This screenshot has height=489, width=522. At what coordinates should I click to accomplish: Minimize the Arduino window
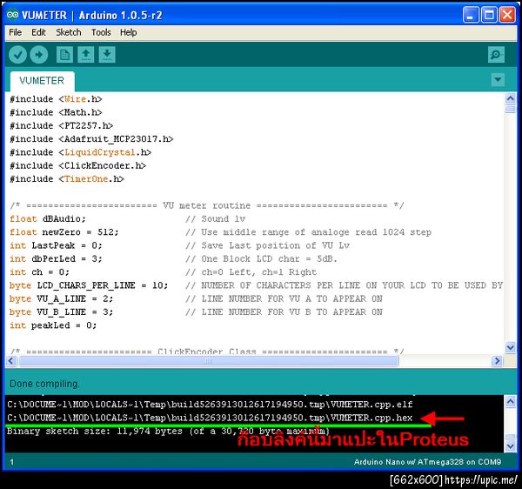click(x=471, y=15)
